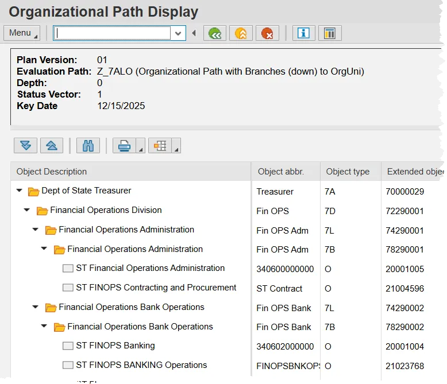Click the red Cancel button
Screen dimensions: 447x384
(x=267, y=33)
